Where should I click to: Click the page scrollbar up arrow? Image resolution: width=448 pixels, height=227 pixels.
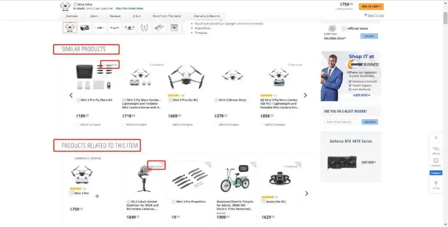pyautogui.click(x=446, y=2)
